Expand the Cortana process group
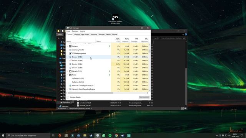Image resolution: width=246 pixels, height=138 pixels. (67, 46)
